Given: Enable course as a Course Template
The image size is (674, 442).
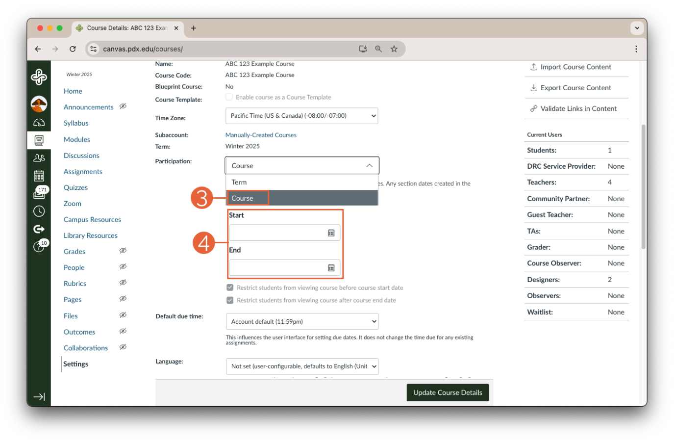Looking at the screenshot, I should (x=229, y=97).
